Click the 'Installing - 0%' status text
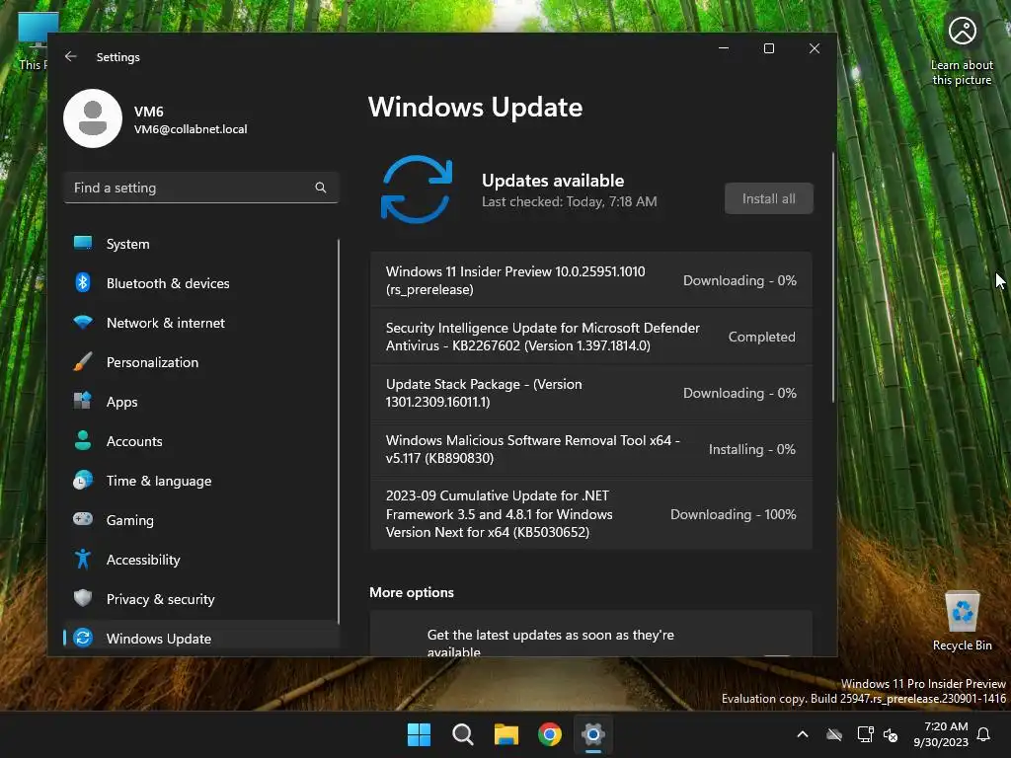1011x758 pixels. (x=751, y=449)
